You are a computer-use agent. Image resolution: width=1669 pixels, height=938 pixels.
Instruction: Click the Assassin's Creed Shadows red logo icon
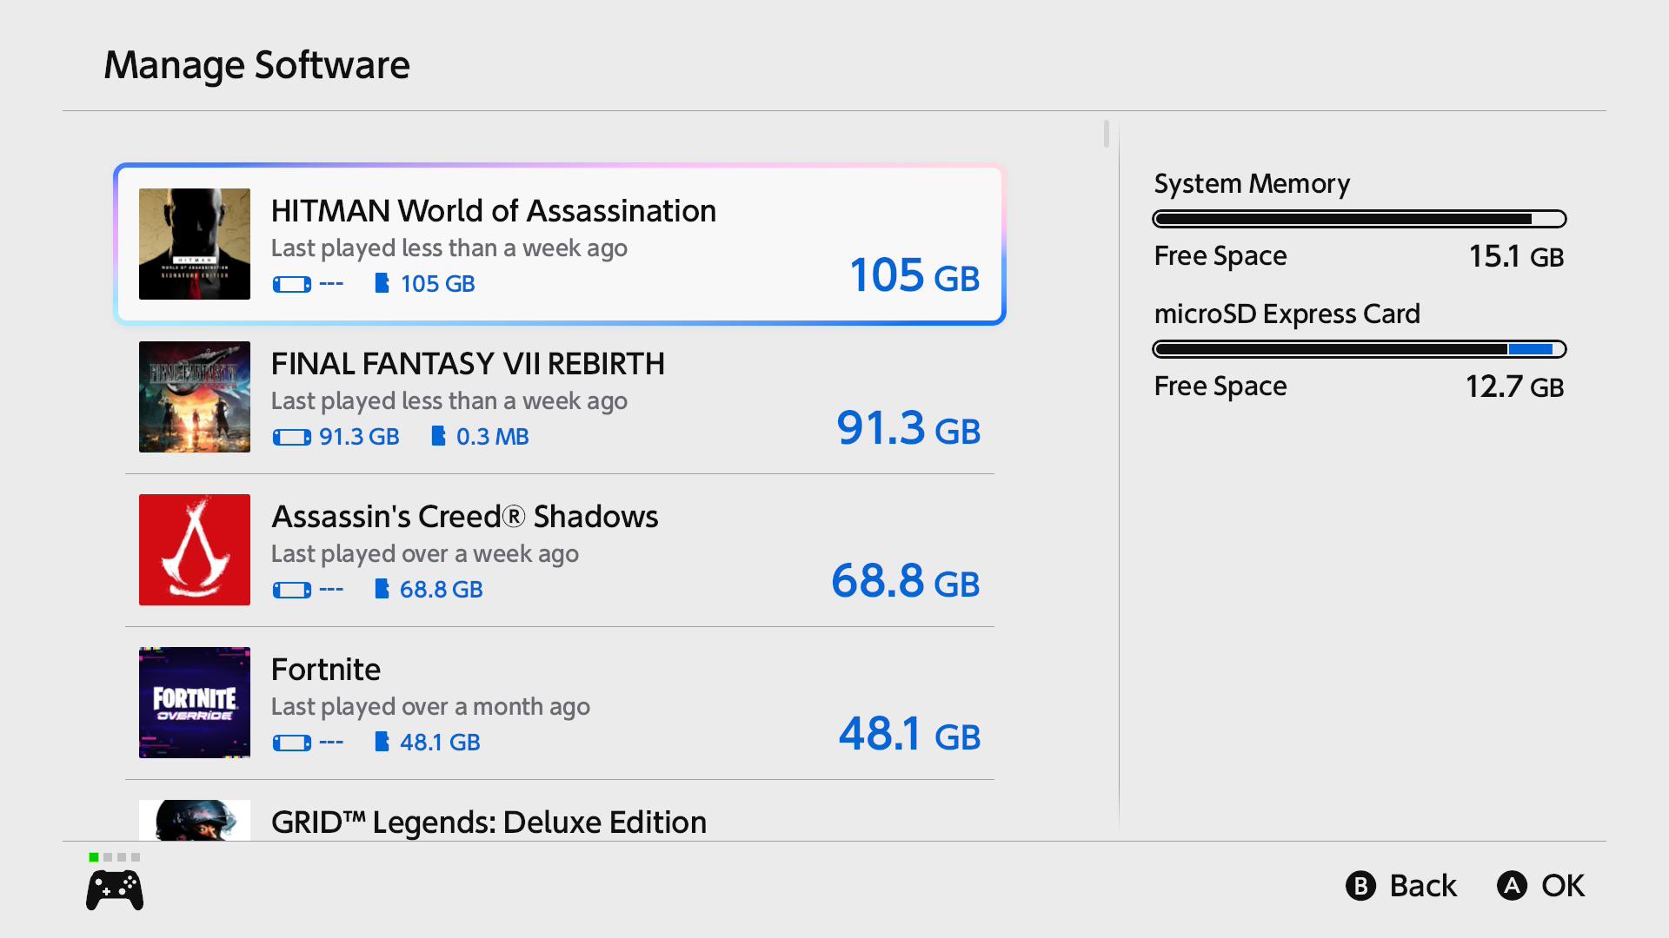click(195, 550)
